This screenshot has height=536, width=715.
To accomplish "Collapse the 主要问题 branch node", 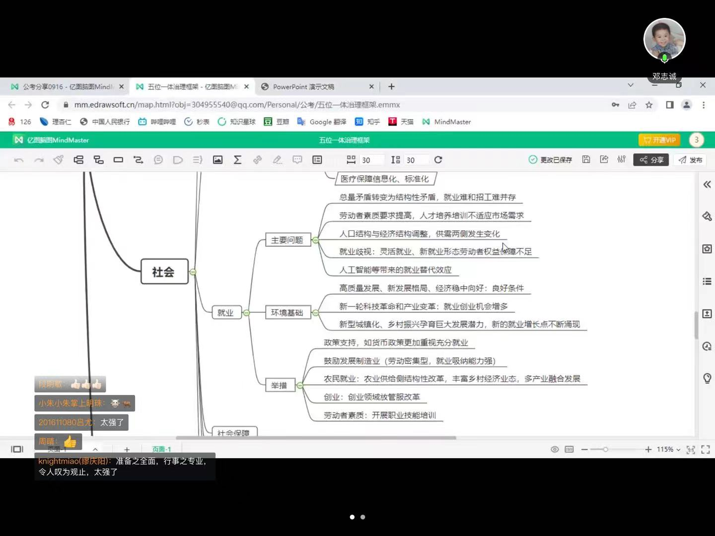I will (315, 240).
